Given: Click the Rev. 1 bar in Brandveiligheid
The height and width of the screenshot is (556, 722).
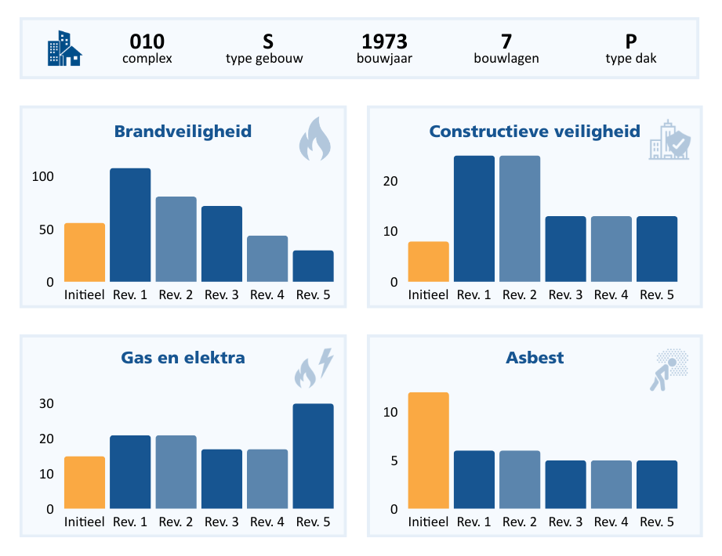Looking at the screenshot, I should (x=130, y=225).
